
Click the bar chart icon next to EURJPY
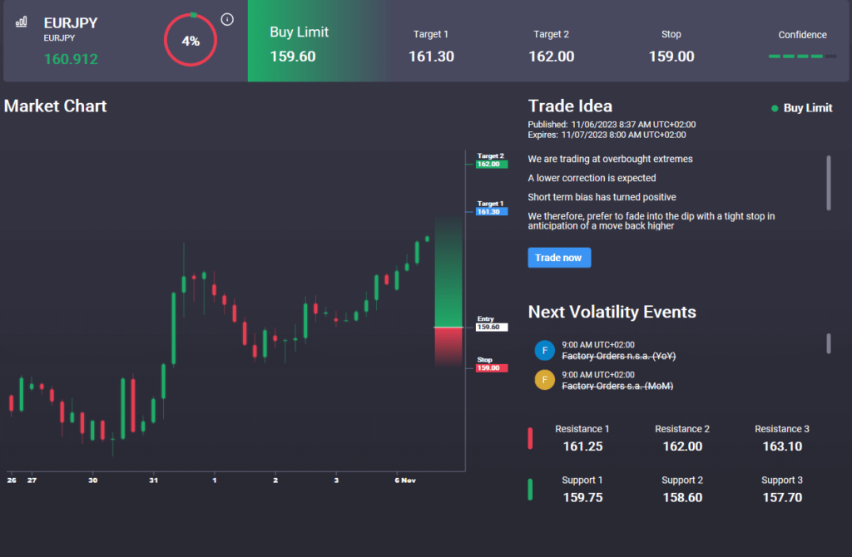(x=21, y=22)
